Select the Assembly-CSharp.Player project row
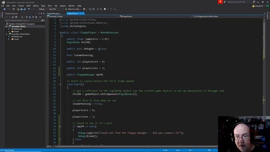 [x=21, y=34]
